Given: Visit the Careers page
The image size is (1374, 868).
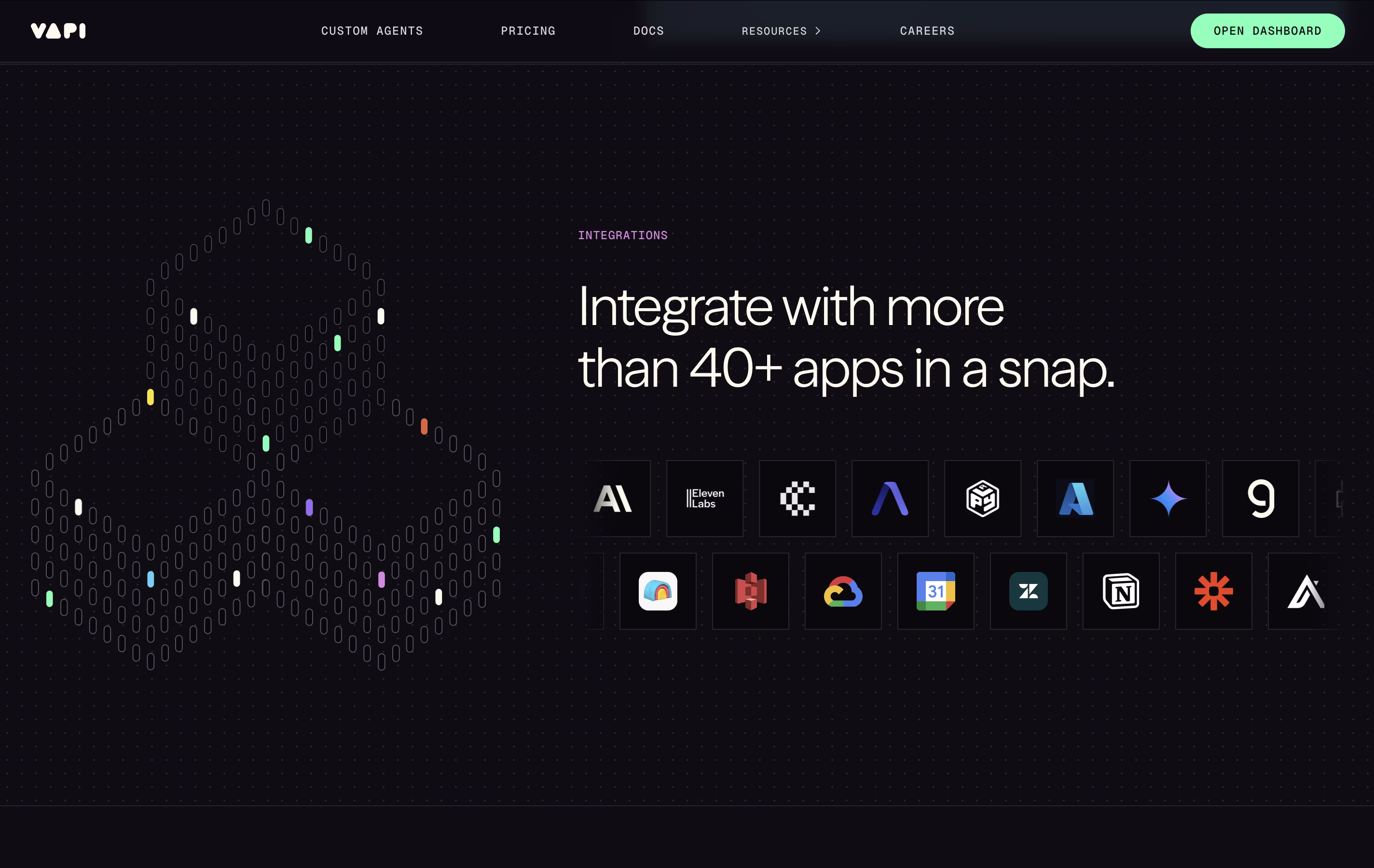Looking at the screenshot, I should [927, 31].
